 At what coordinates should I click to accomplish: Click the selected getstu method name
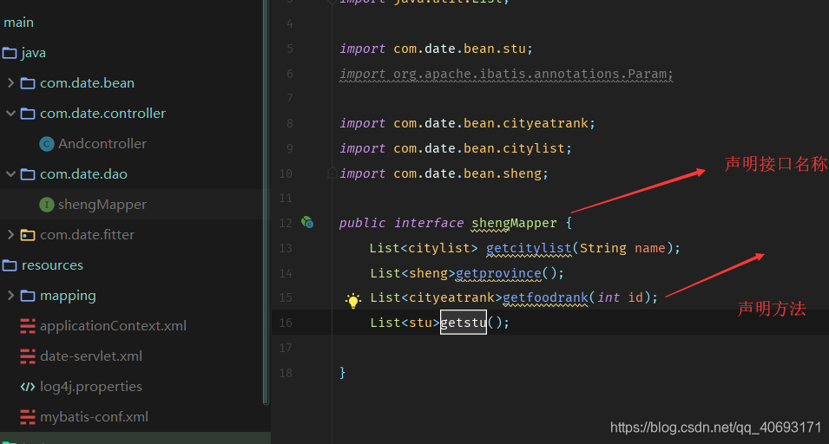tap(464, 323)
